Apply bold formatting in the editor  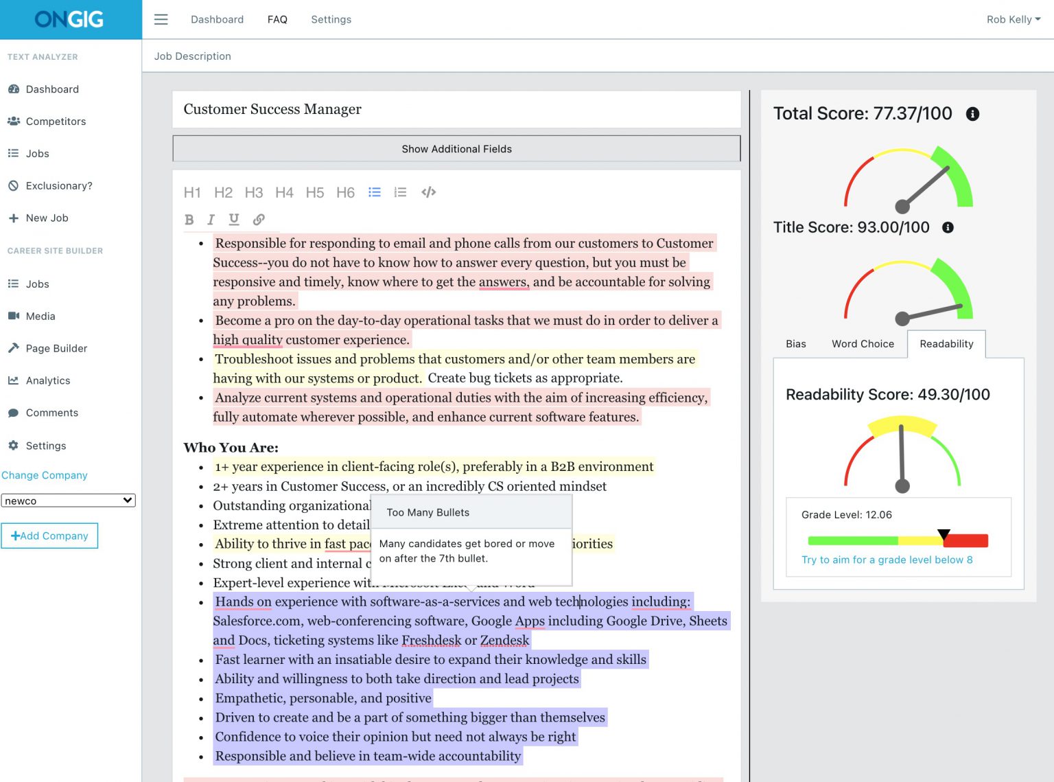[x=189, y=220]
